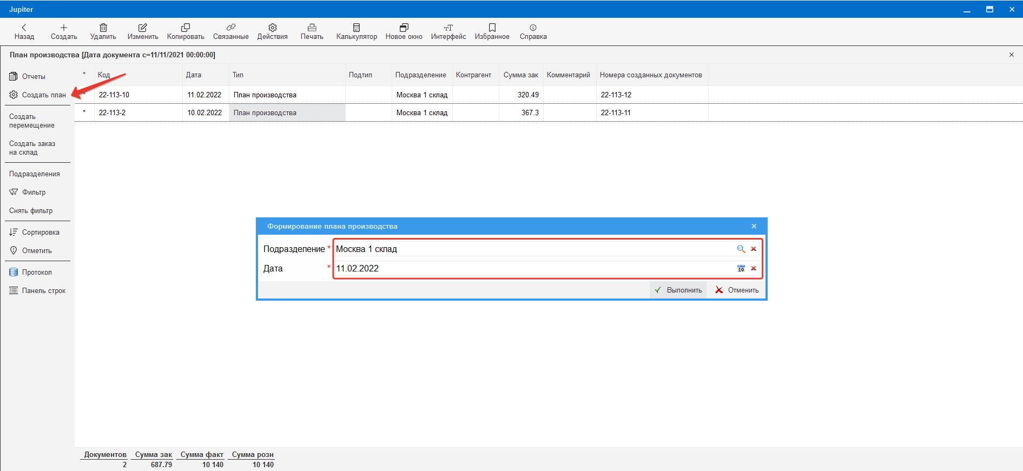1023x471 pixels.
Task: Click the Удалить trash icon
Action: pyautogui.click(x=103, y=28)
